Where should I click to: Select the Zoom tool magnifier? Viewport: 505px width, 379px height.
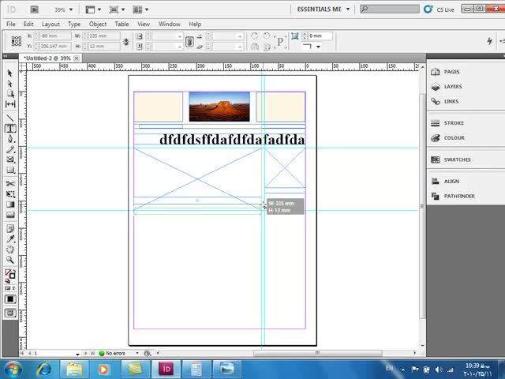pos(10,260)
